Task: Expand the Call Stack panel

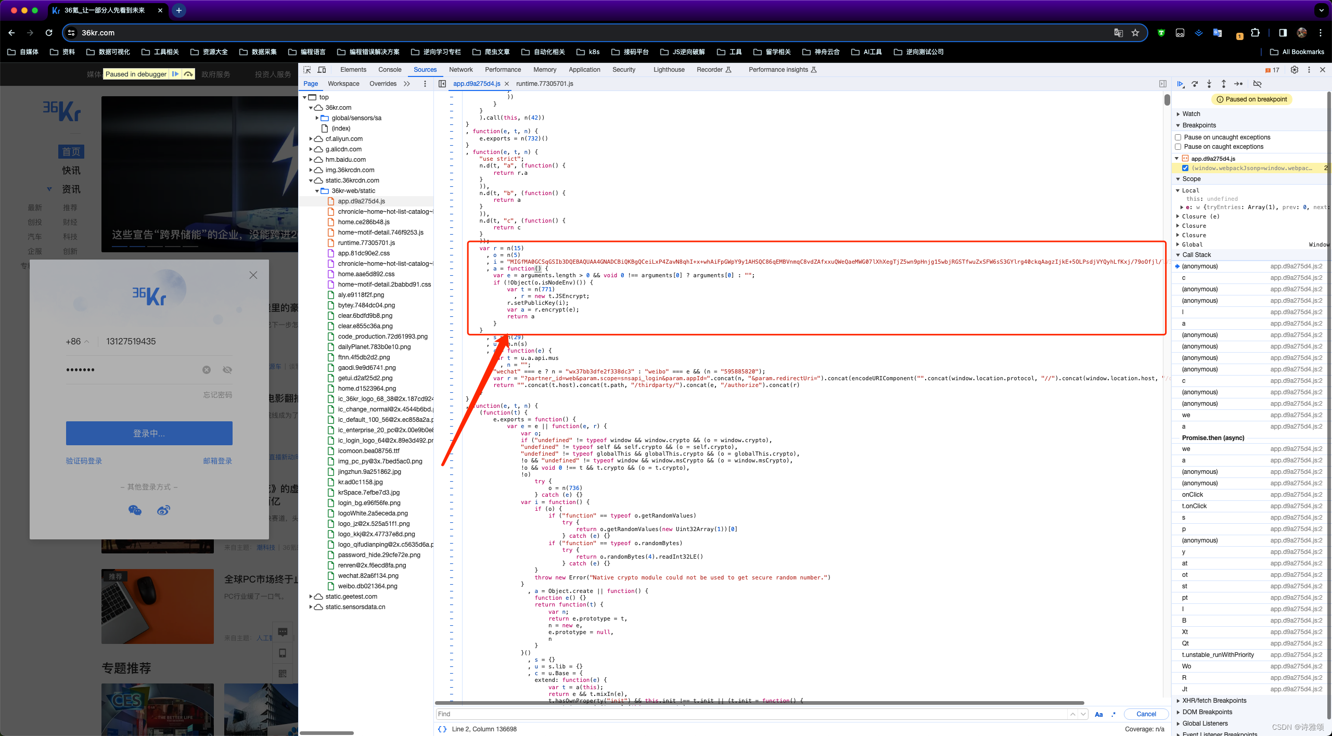Action: [1178, 255]
